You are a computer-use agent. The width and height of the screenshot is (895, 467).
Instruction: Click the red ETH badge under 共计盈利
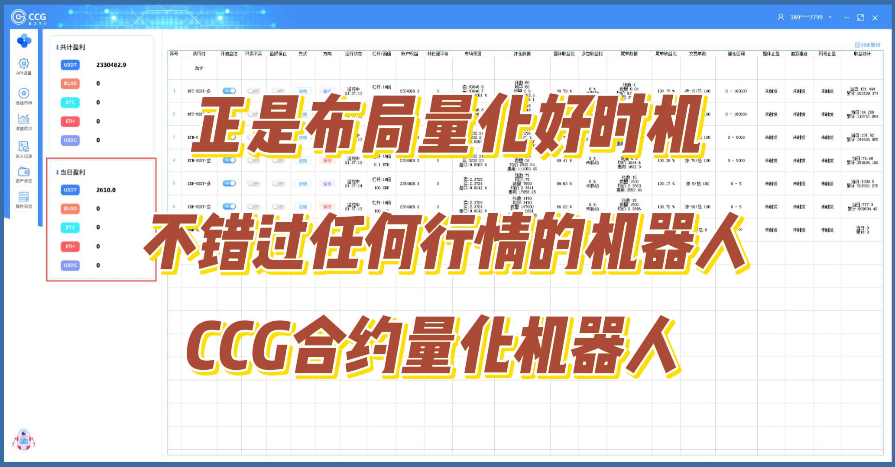pyautogui.click(x=70, y=122)
